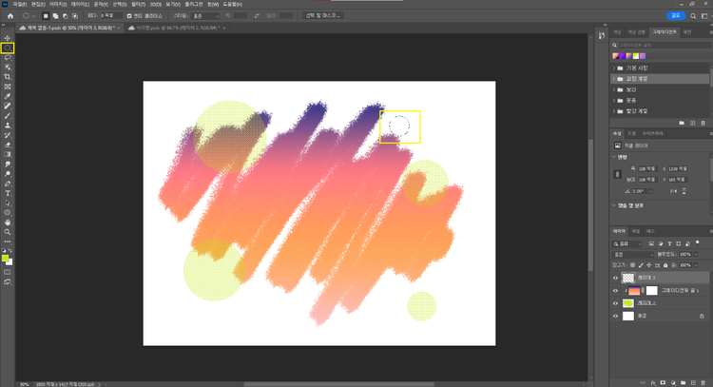Screen dimensions: 713x387
Task: Switch to the 채널 (Channels) tab
Action: 636,231
